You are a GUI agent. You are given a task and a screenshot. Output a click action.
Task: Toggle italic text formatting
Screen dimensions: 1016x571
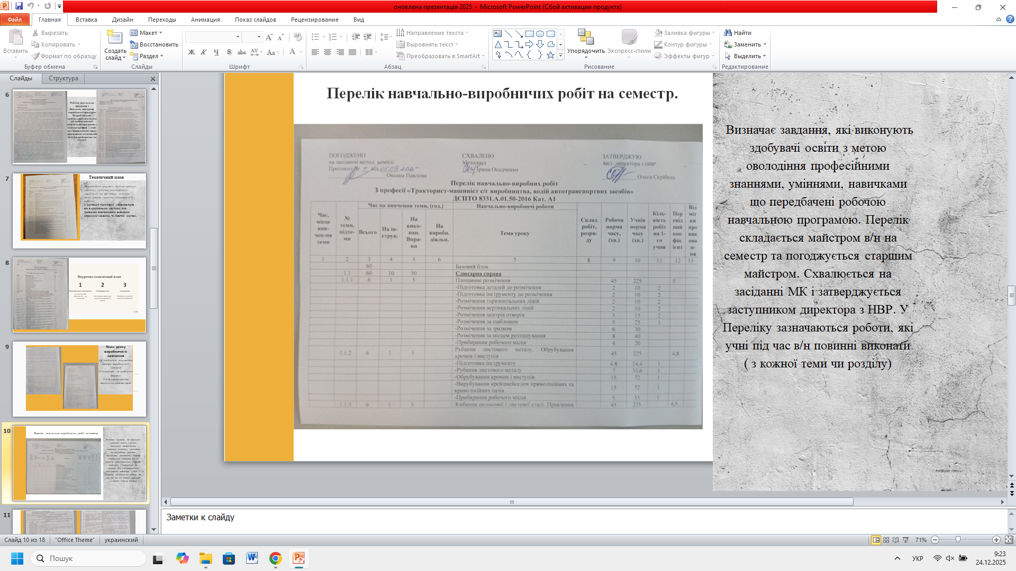pyautogui.click(x=204, y=52)
